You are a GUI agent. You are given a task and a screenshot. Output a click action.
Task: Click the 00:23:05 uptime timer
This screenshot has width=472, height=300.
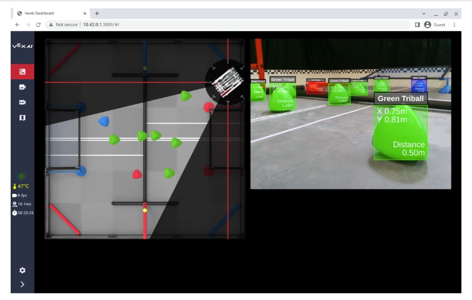[x=23, y=213]
